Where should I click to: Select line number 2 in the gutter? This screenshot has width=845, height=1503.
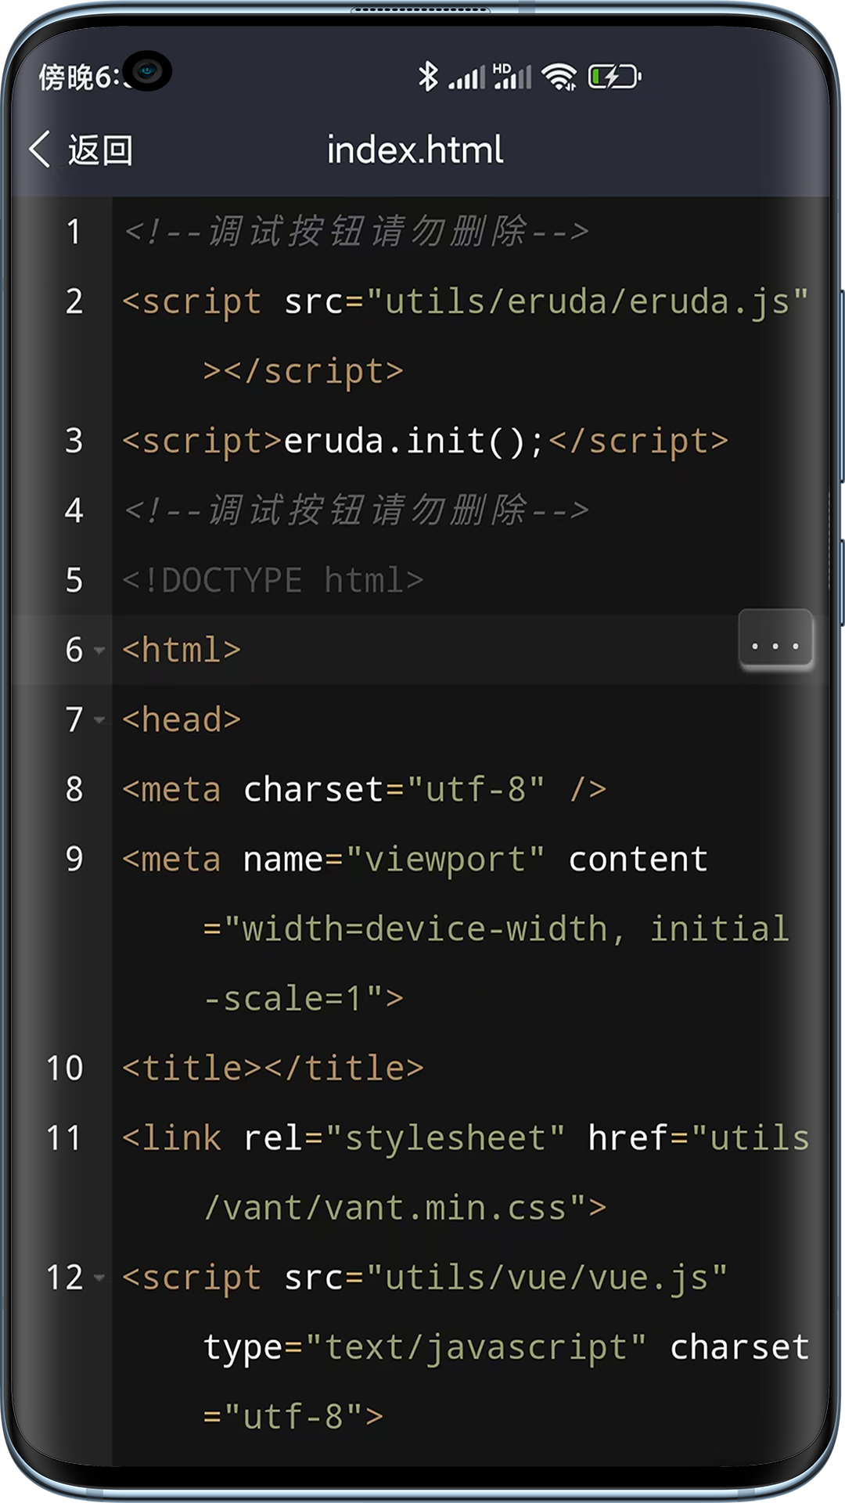point(74,301)
